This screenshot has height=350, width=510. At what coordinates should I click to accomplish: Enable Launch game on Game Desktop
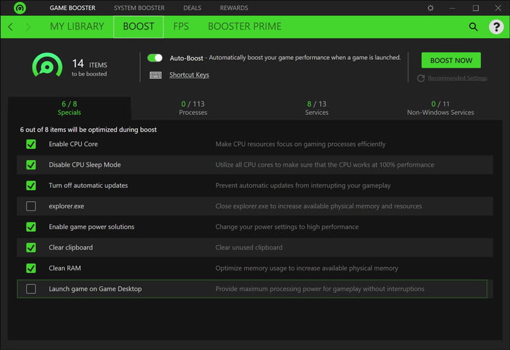pyautogui.click(x=31, y=289)
